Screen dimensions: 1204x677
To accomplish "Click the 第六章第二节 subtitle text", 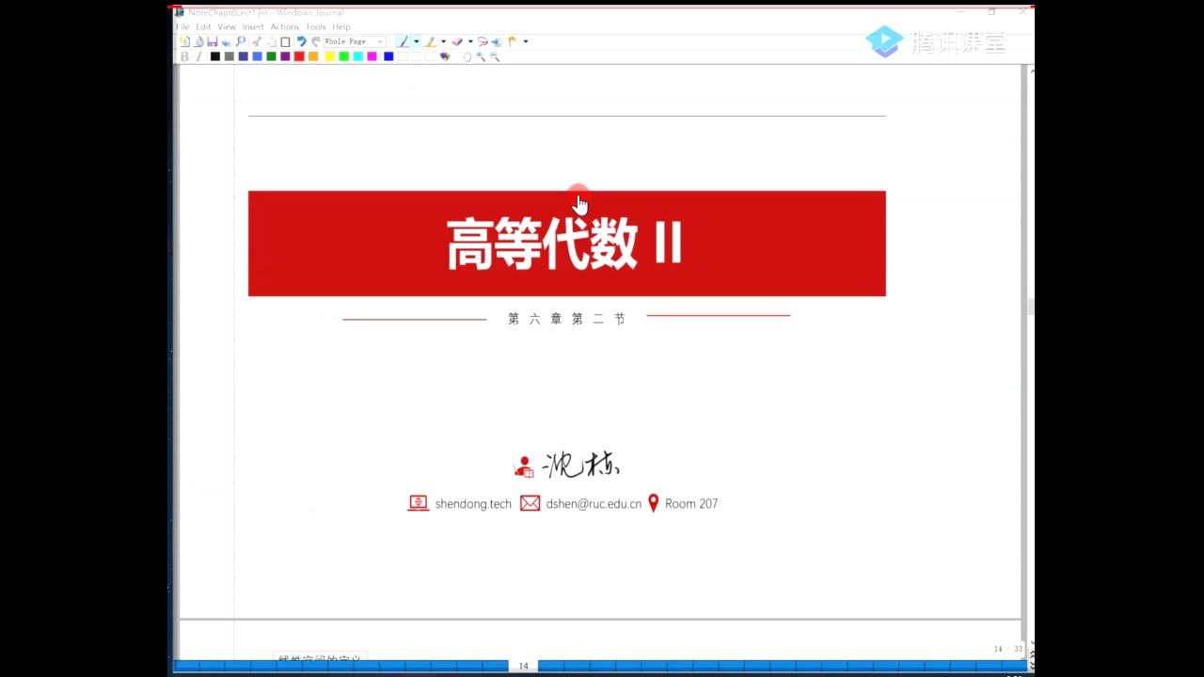I will pos(566,319).
